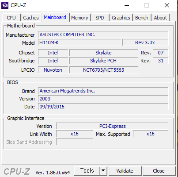Open the Bench tab
The width and height of the screenshot is (178, 177).
142,18
